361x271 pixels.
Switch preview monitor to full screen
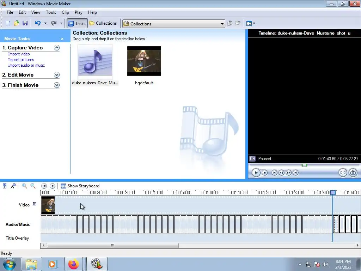coord(252,159)
